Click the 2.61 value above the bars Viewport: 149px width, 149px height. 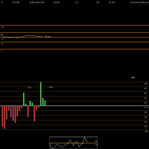coord(30,88)
